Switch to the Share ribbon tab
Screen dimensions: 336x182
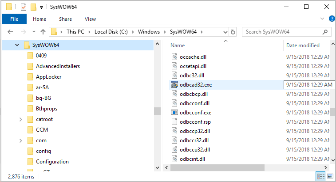65,19
